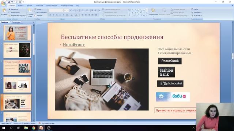Open the round Office button menu

tap(3, 3)
